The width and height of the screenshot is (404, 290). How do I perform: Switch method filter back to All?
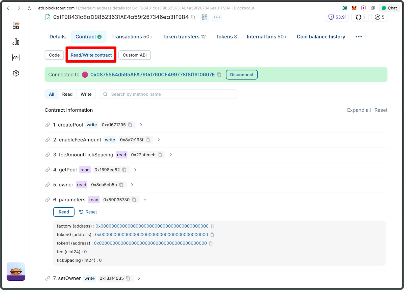51,94
